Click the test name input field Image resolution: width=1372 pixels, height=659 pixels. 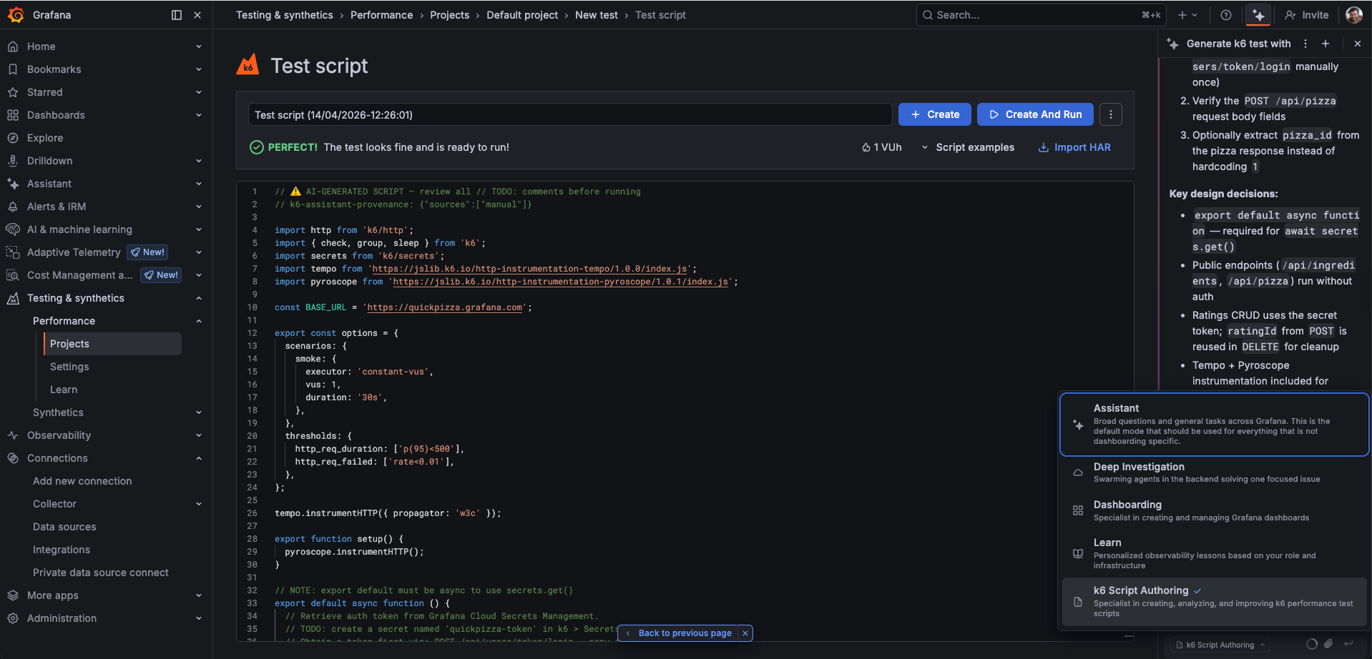pyautogui.click(x=570, y=114)
